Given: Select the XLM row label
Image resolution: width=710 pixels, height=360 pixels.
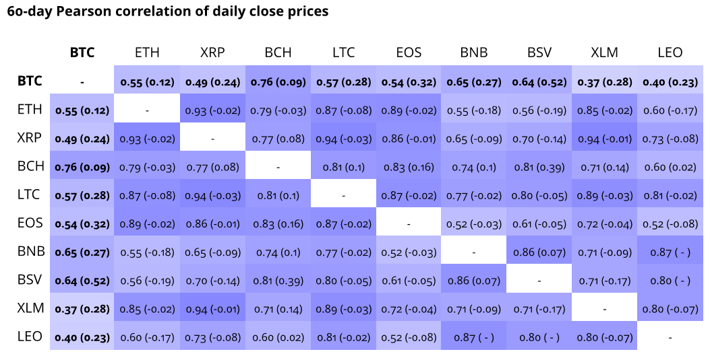Looking at the screenshot, I should (x=30, y=308).
